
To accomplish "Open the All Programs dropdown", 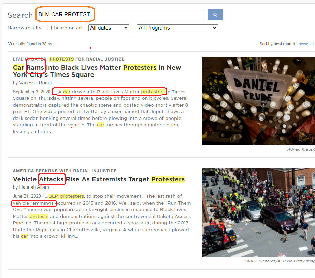I will tap(177, 28).
